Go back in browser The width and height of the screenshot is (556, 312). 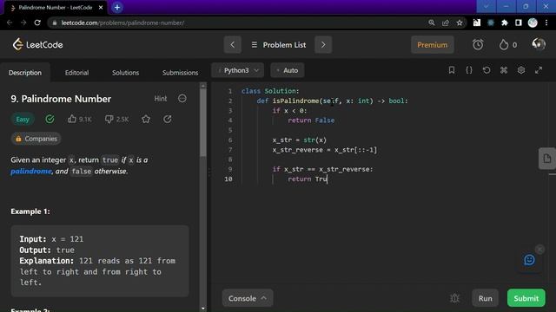[10, 23]
